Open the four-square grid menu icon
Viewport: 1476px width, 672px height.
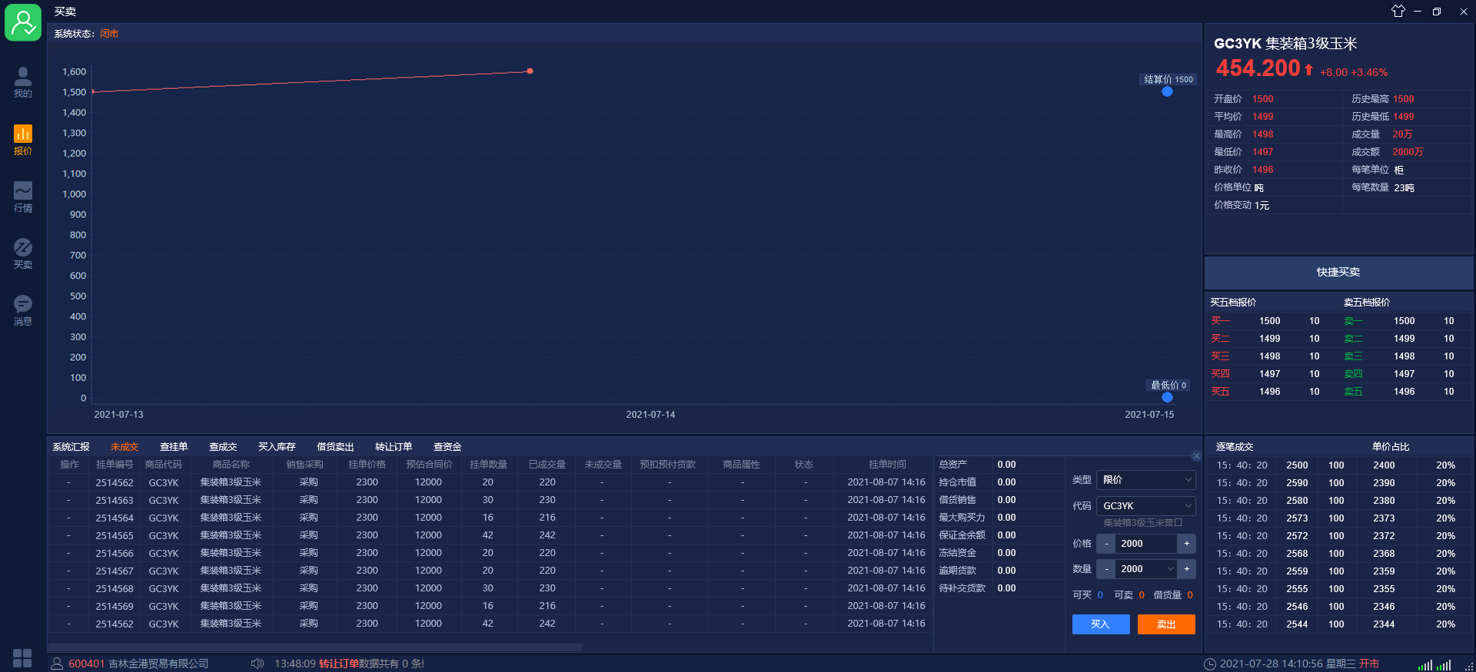[22, 658]
